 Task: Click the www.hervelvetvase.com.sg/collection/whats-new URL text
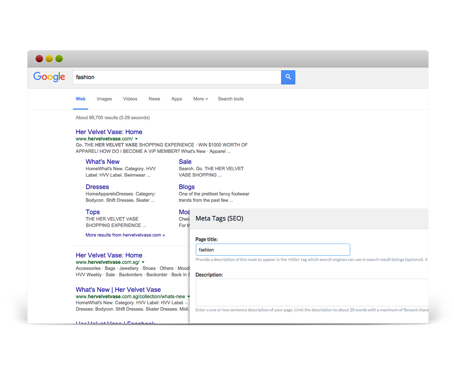coord(130,297)
